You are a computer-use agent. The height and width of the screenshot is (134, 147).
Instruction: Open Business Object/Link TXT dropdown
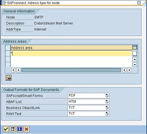tap(107, 108)
